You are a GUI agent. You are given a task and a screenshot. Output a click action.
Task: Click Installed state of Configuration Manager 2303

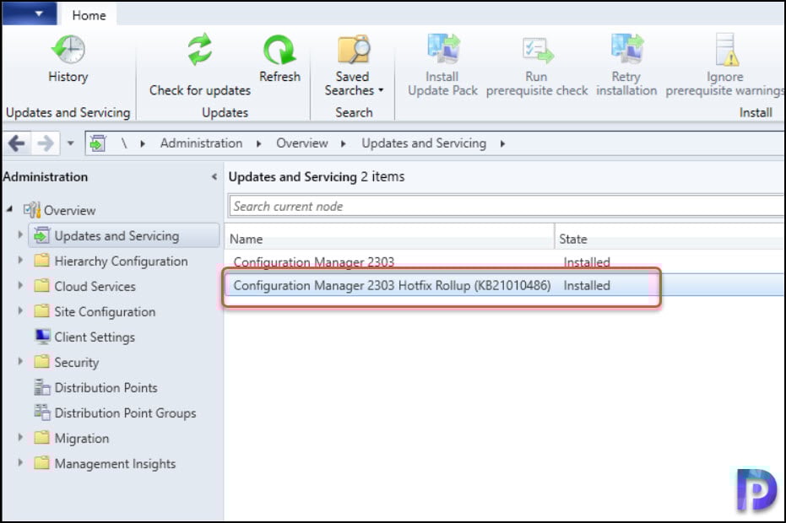coord(587,262)
